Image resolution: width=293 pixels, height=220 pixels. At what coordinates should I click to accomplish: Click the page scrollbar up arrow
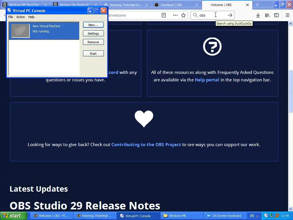pyautogui.click(x=291, y=23)
